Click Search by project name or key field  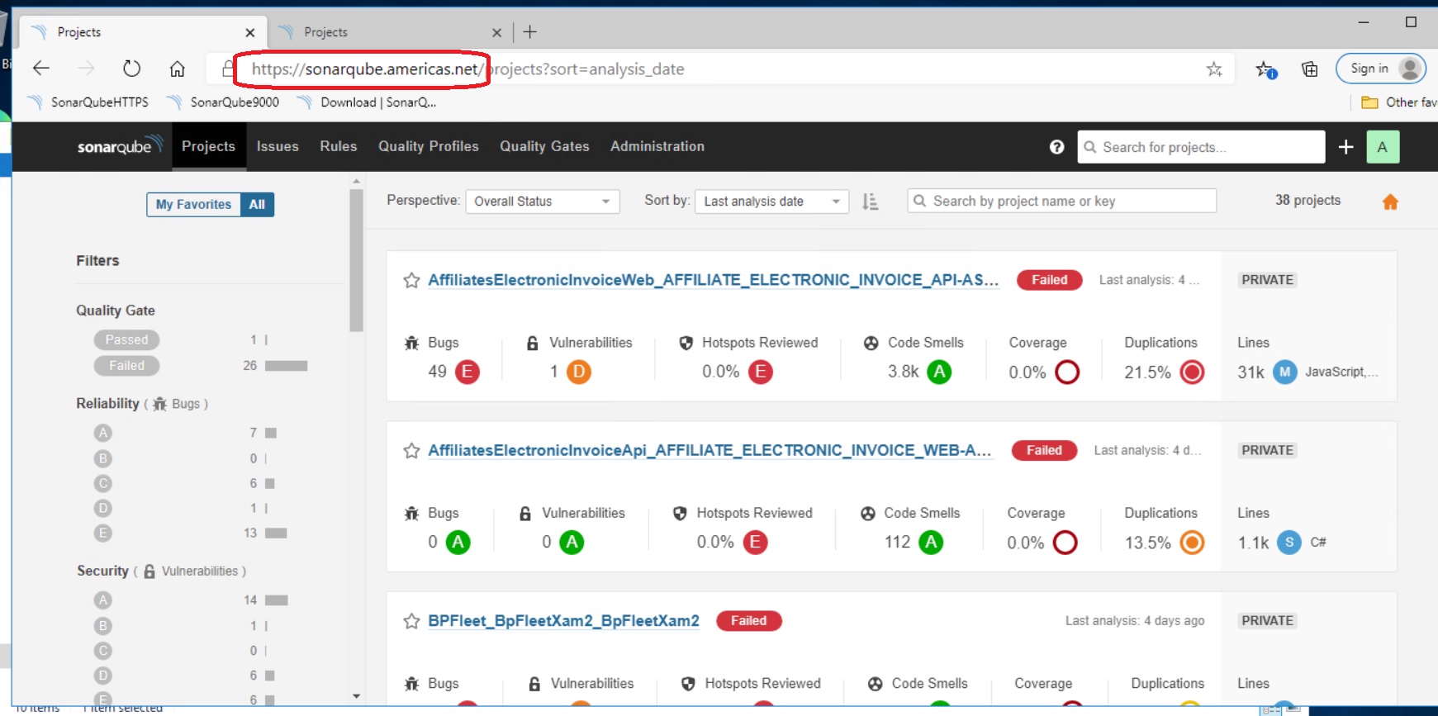1061,201
